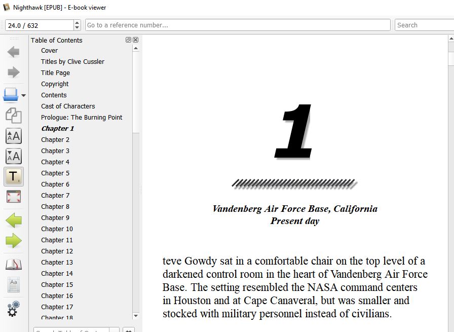The width and height of the screenshot is (454, 332).
Task: Jump to Chapter 7
Action: (x=55, y=195)
